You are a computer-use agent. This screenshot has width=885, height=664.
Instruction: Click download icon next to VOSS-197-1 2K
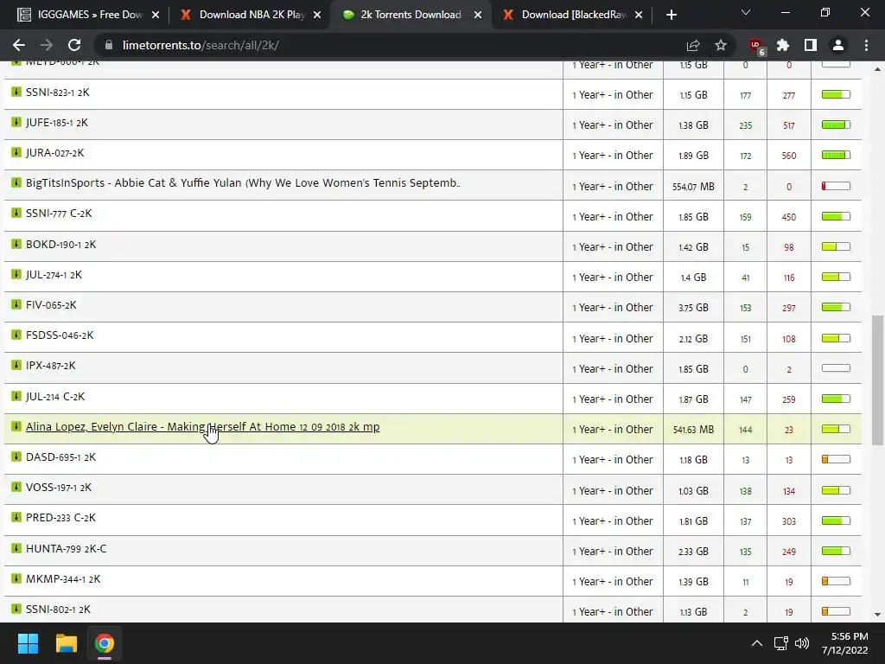click(16, 488)
